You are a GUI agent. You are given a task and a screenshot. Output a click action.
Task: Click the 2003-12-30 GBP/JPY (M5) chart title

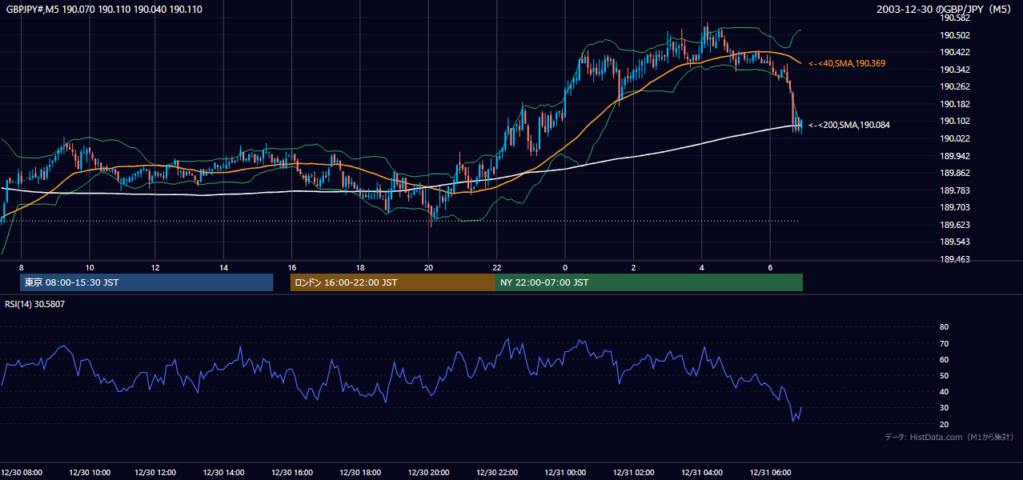[944, 10]
